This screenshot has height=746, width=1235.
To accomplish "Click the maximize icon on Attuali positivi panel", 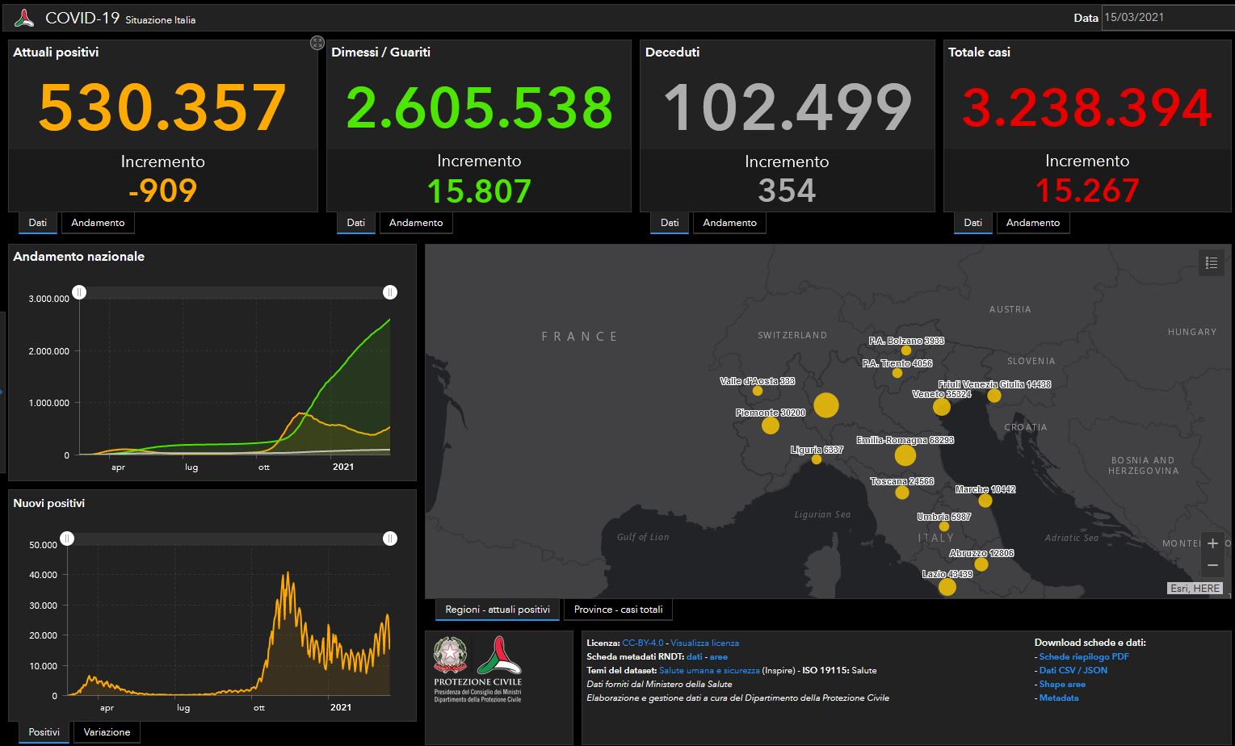I will tap(317, 43).
